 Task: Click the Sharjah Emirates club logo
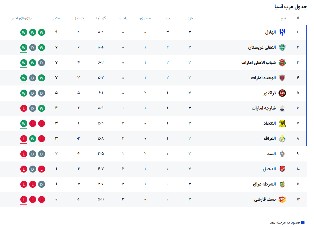[x=282, y=108]
